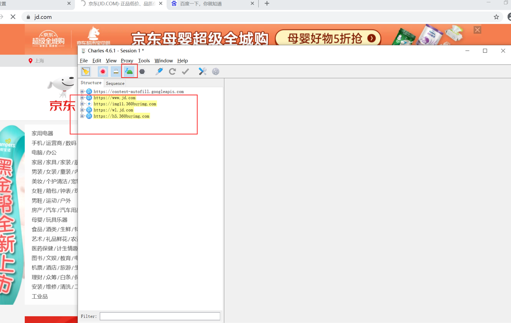The image size is (511, 323).
Task: Expand the img11.360buyimg.com tree node
Action: (x=82, y=104)
